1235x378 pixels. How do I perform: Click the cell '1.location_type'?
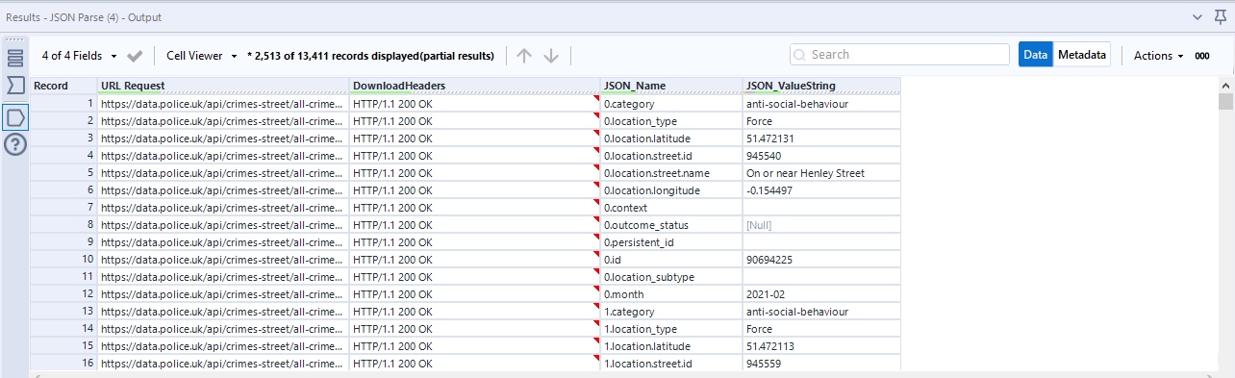click(671, 328)
